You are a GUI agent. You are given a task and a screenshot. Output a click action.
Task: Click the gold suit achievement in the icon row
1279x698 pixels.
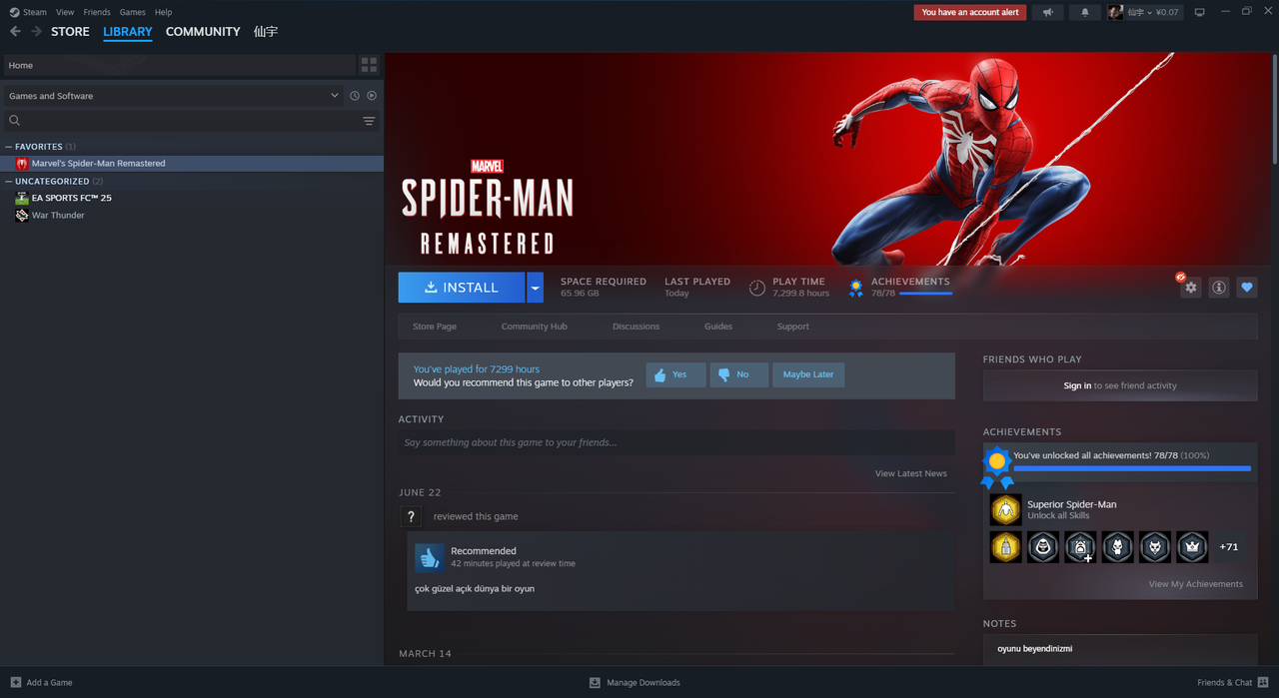1006,547
